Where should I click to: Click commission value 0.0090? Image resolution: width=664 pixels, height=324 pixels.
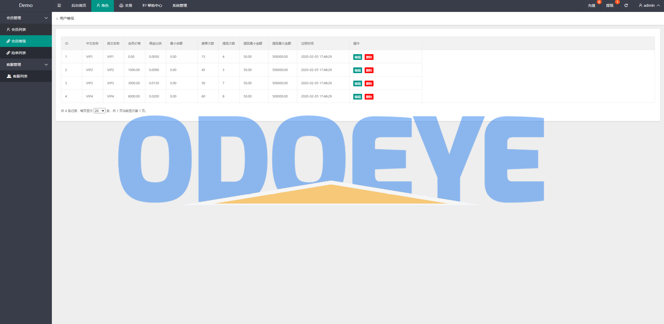[x=154, y=70]
